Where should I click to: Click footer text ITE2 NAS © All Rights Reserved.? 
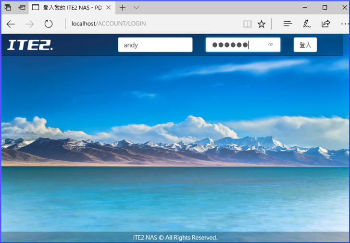pyautogui.click(x=175, y=237)
